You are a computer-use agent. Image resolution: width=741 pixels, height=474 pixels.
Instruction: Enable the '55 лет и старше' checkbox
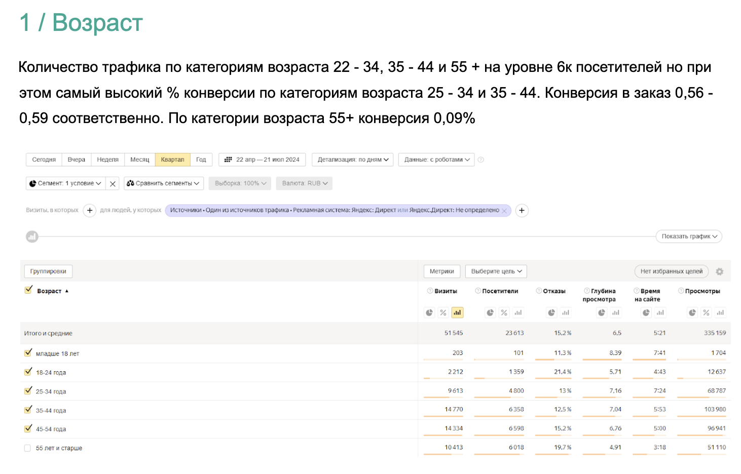28,448
